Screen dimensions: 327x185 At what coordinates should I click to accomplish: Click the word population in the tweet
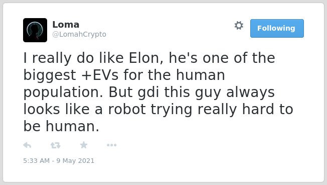pyautogui.click(x=63, y=92)
